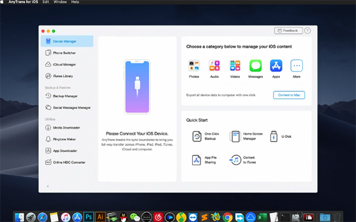Choose the Apps category
Image resolution: width=356 pixels, height=222 pixels.
tap(276, 69)
